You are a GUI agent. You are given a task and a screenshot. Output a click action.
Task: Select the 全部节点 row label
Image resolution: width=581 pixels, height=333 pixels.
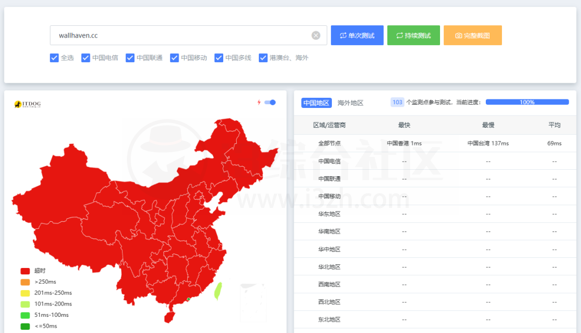click(x=329, y=143)
